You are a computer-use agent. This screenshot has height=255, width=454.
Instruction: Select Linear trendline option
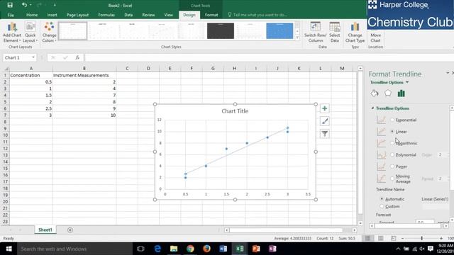click(x=392, y=131)
